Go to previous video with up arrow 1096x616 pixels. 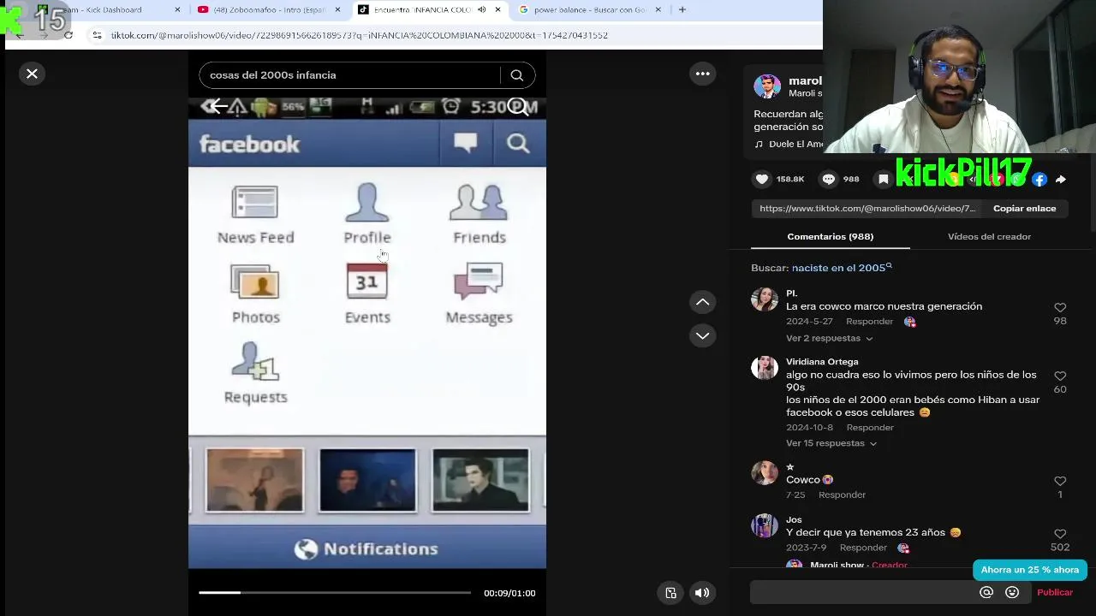(x=702, y=302)
